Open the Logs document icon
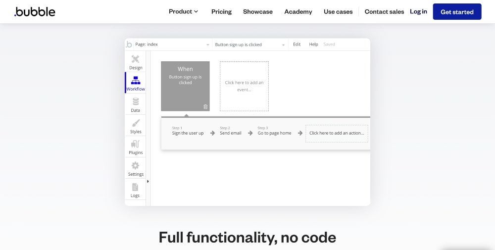 pyautogui.click(x=135, y=188)
